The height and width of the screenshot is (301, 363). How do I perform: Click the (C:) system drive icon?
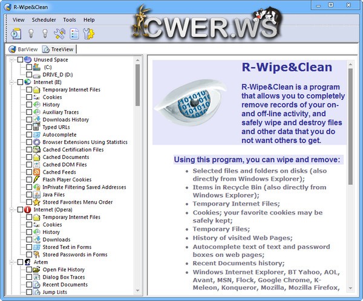pyautogui.click(x=36, y=67)
